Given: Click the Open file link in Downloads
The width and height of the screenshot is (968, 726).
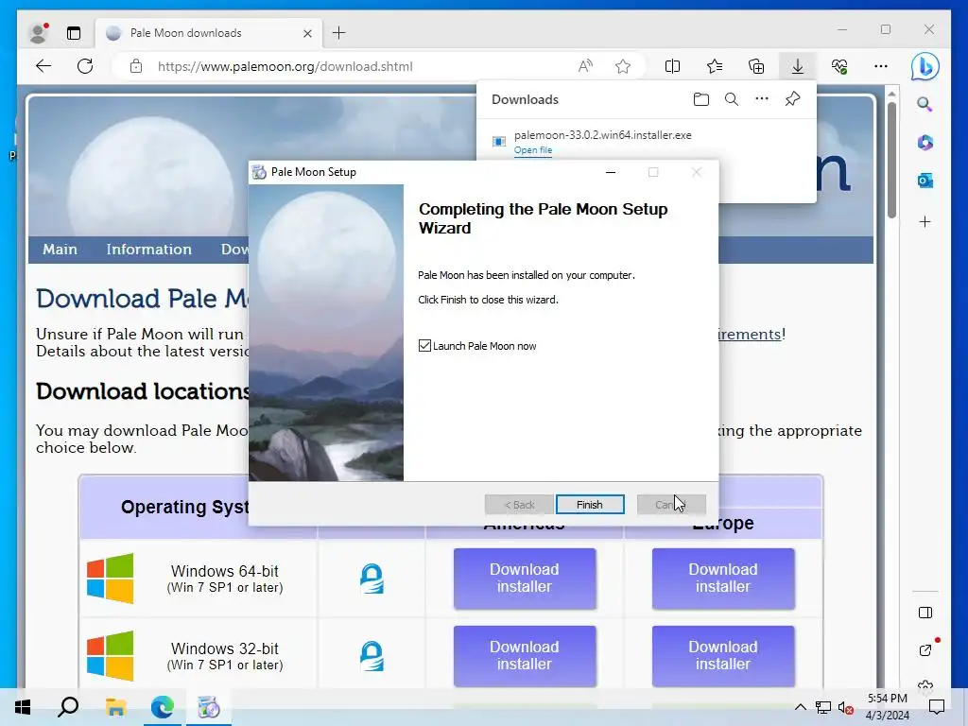Looking at the screenshot, I should 533,150.
